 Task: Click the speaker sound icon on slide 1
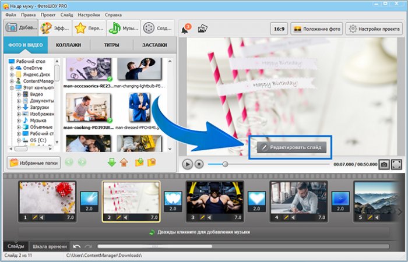41,218
